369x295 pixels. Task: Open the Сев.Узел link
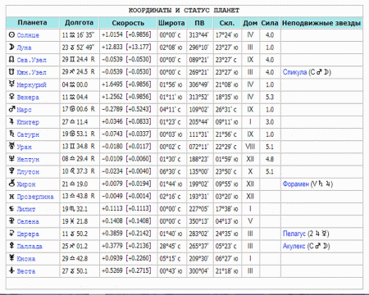pyautogui.click(x=31, y=60)
